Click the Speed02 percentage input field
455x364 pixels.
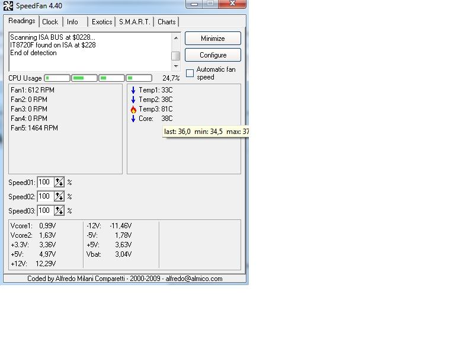pos(46,196)
